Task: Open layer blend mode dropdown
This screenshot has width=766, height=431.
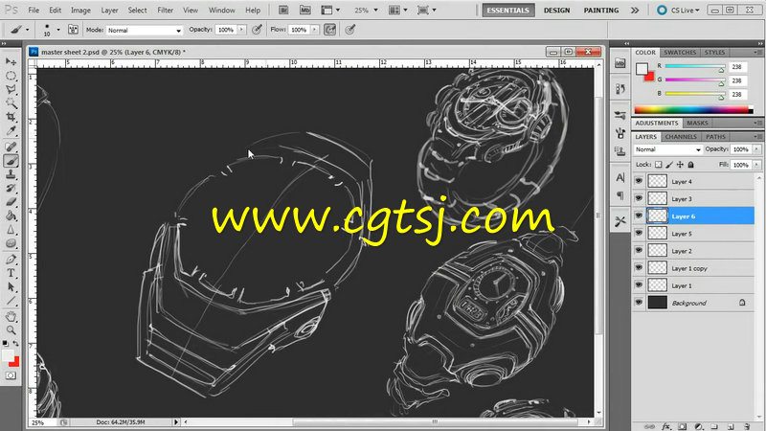Action: coord(667,149)
